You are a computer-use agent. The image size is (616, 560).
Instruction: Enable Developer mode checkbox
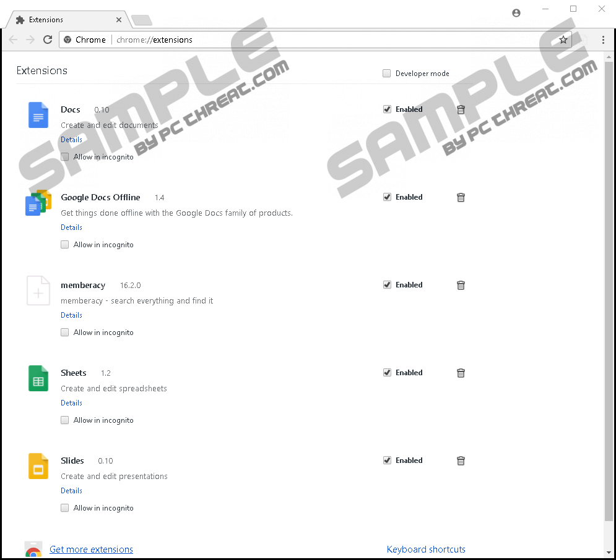pos(386,74)
